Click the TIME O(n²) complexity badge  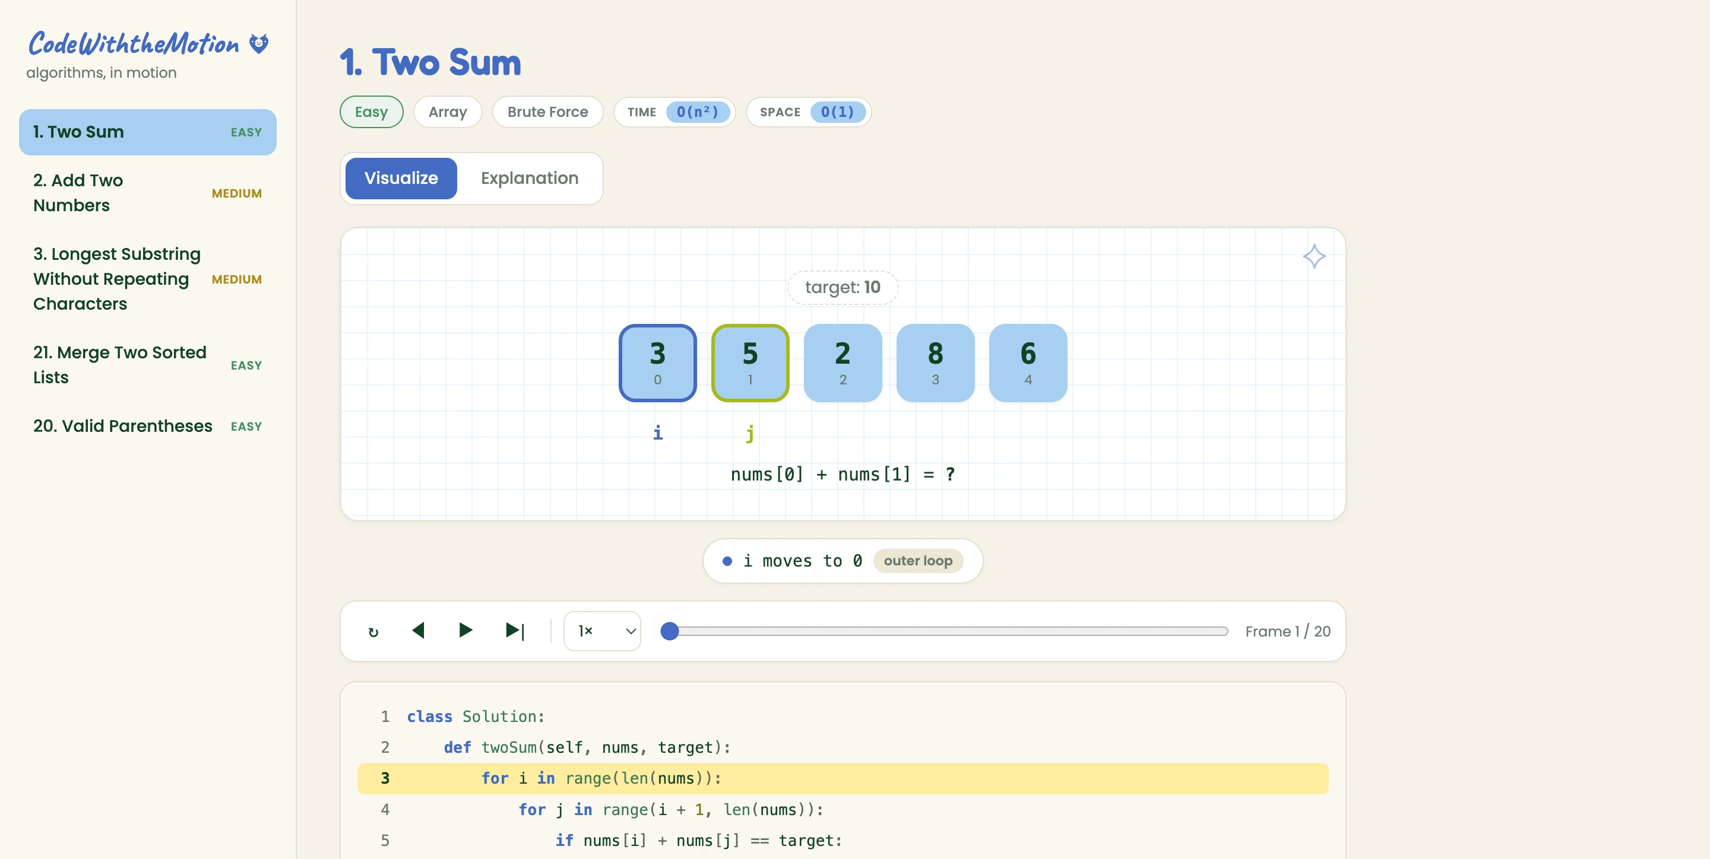pos(674,112)
